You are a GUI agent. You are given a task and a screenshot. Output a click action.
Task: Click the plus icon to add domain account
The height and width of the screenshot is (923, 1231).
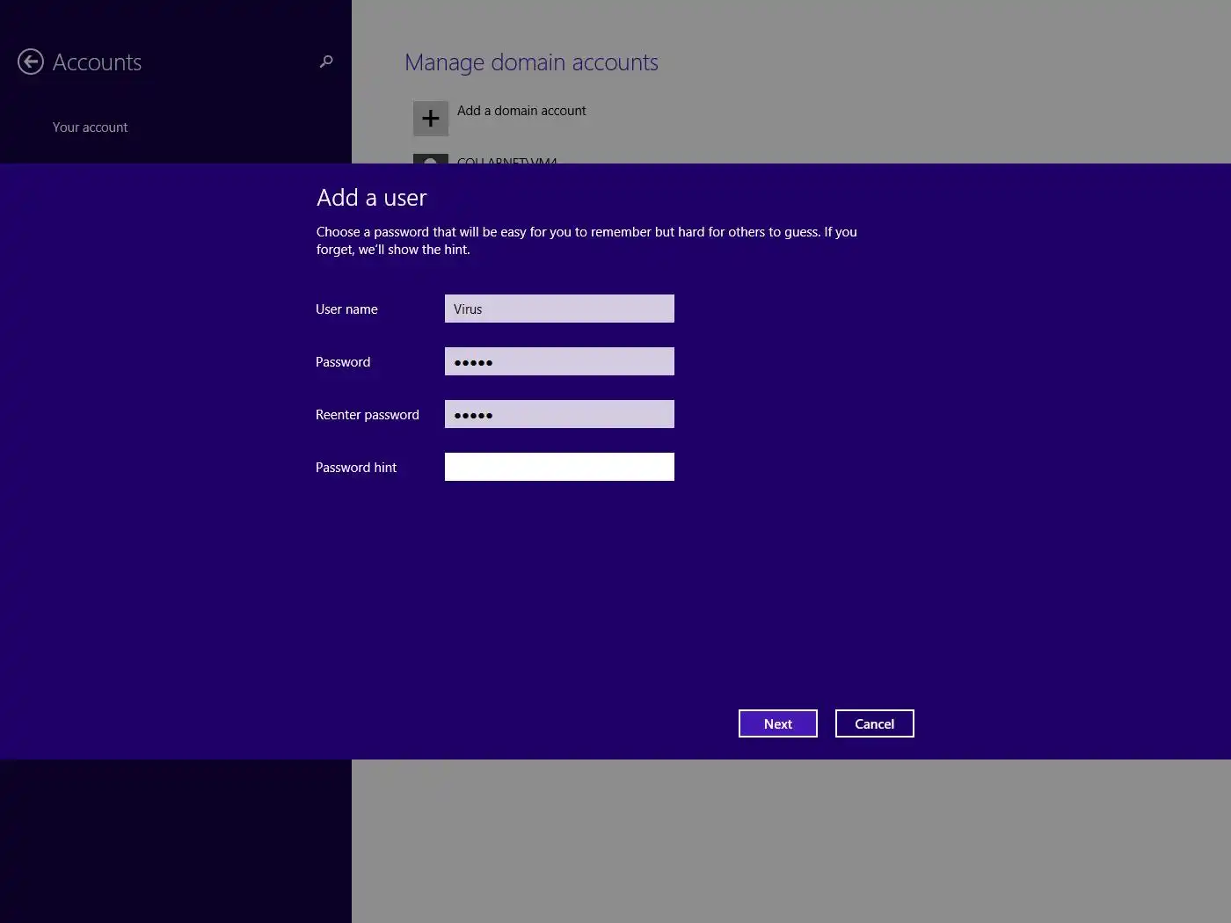431,119
